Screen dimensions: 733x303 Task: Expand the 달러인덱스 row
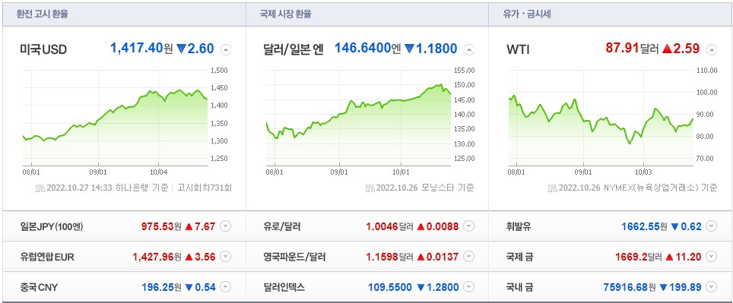[x=469, y=286]
